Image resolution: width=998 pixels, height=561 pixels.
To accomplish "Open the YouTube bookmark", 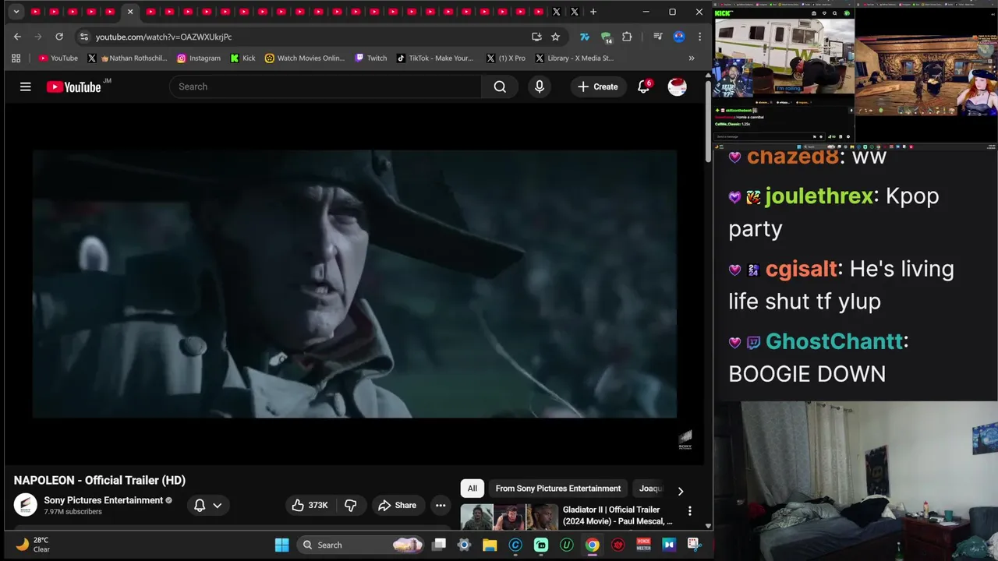I will click(58, 58).
